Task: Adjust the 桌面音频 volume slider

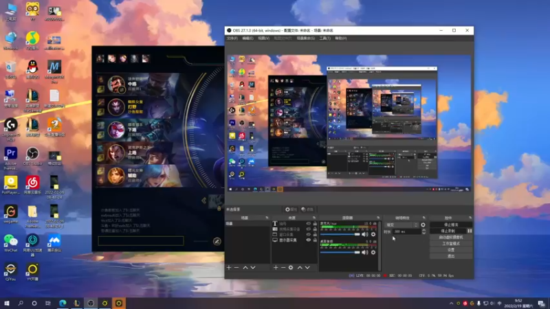Action: (x=340, y=252)
